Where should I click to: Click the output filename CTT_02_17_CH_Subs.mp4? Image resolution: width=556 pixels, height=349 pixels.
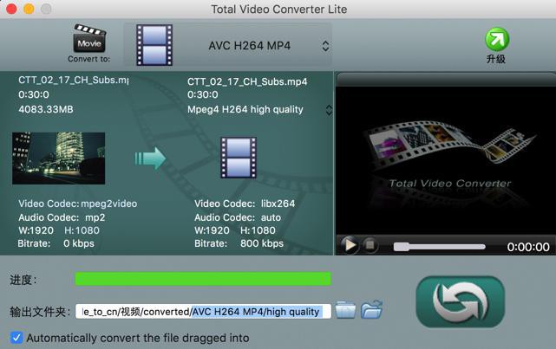[x=247, y=81]
